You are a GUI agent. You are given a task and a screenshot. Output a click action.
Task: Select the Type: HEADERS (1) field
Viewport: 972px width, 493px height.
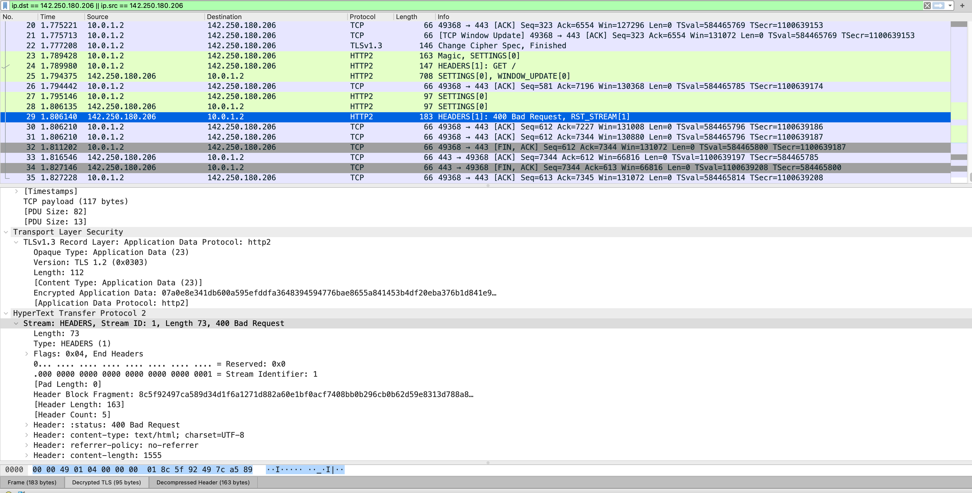(72, 344)
